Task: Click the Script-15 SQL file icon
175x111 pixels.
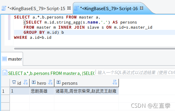Action: point(4,8)
